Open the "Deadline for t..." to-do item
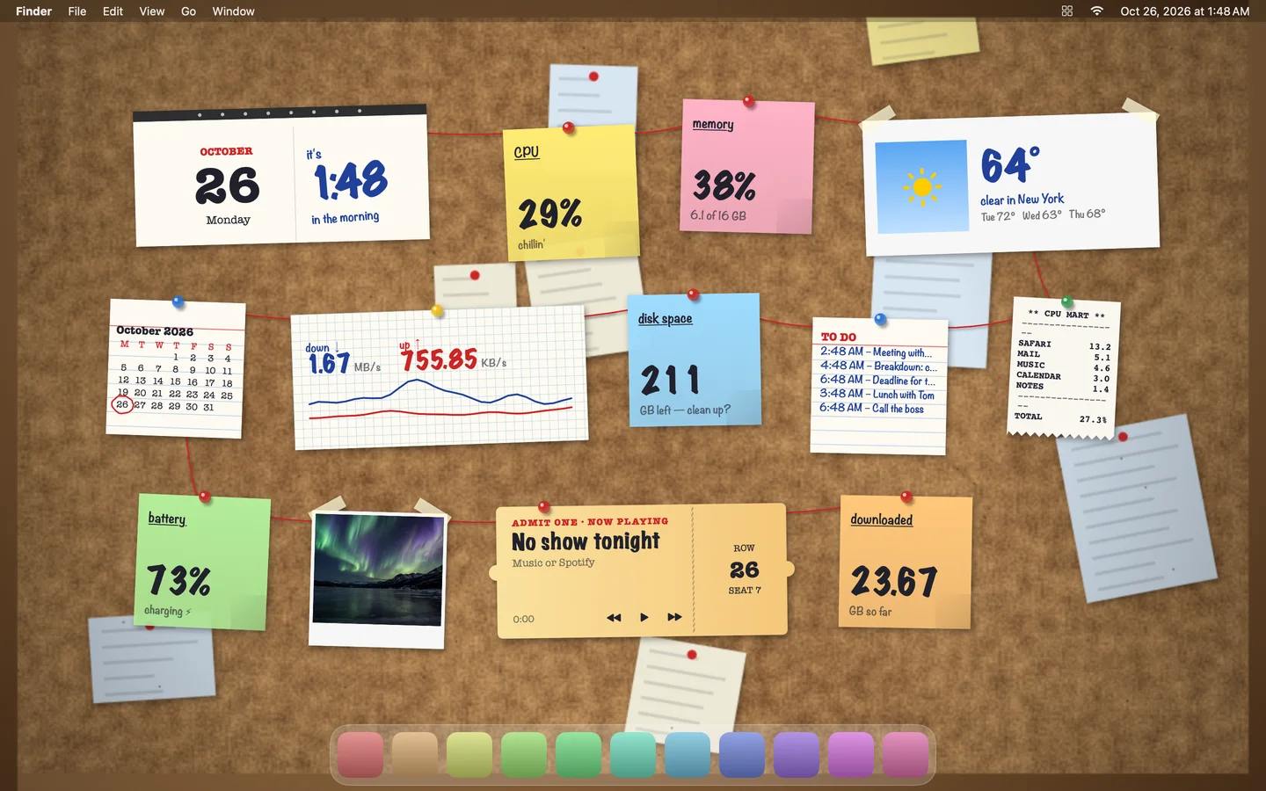Image resolution: width=1266 pixels, height=791 pixels. click(878, 380)
